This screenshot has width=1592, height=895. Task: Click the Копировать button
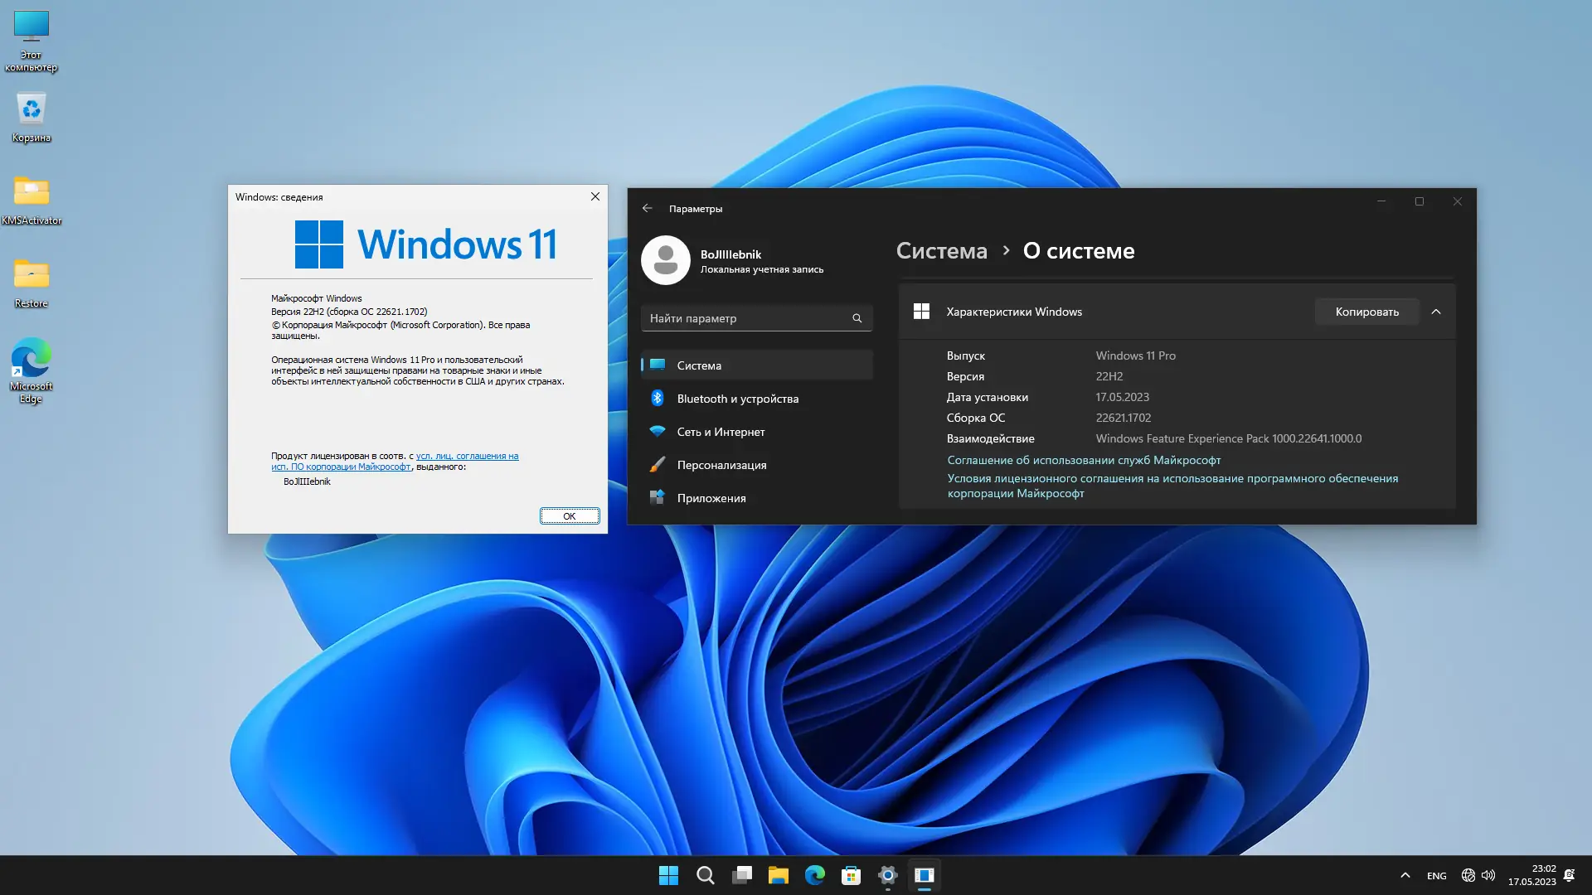[1366, 312]
